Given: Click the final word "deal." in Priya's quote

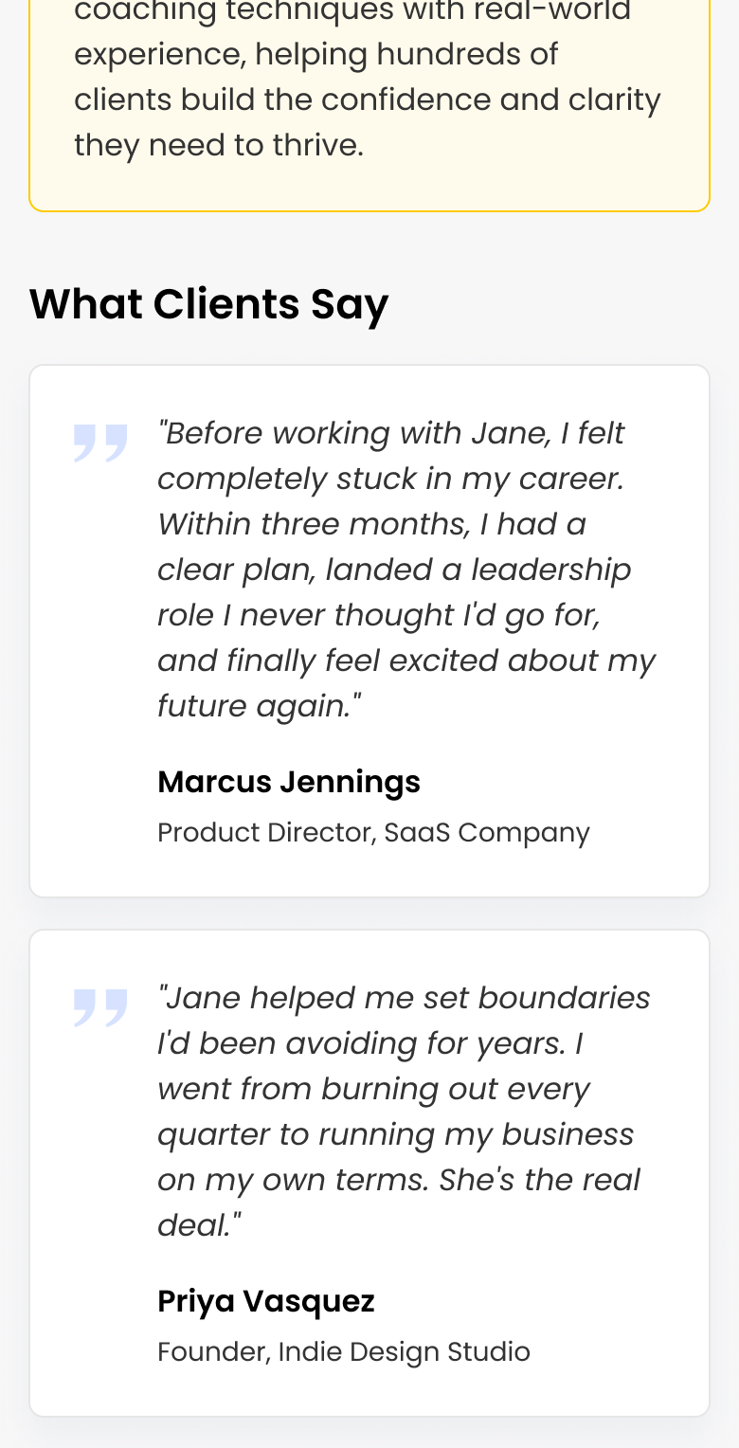Looking at the screenshot, I should pos(198,1225).
